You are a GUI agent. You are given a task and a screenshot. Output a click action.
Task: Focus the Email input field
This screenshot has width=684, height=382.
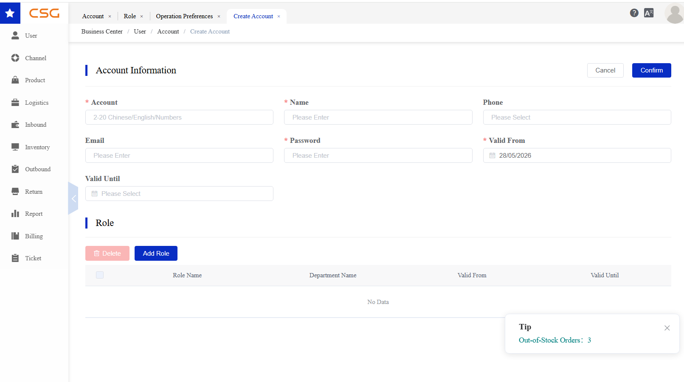click(179, 156)
